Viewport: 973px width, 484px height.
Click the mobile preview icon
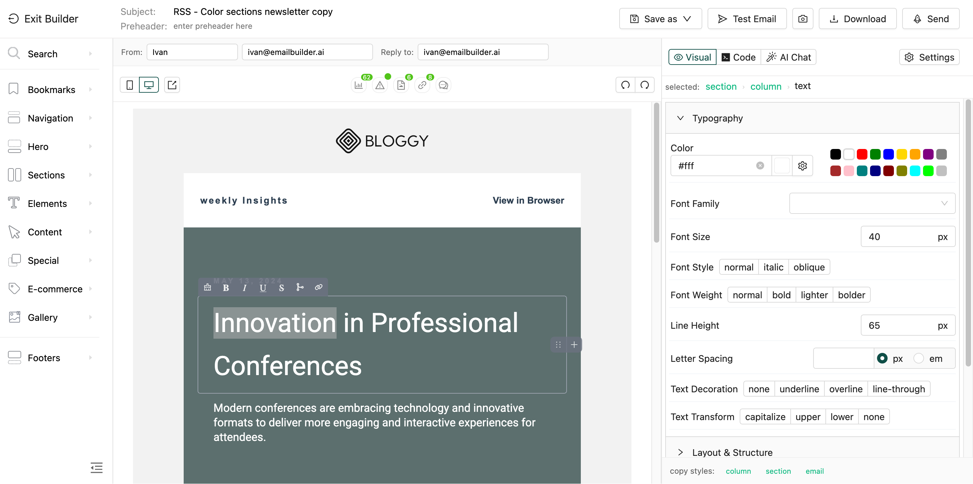(129, 85)
